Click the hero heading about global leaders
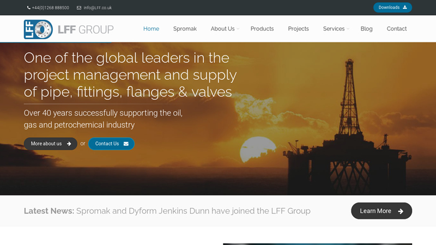 point(130,75)
